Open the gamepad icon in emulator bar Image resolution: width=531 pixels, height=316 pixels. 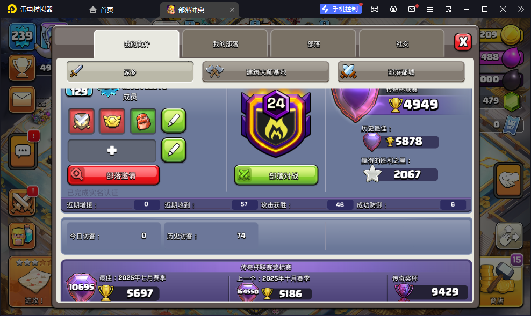pos(375,9)
